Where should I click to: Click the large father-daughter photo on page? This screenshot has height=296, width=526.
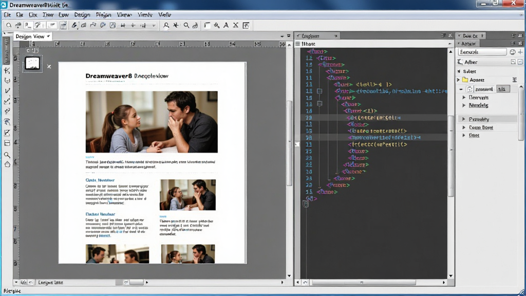(152, 122)
